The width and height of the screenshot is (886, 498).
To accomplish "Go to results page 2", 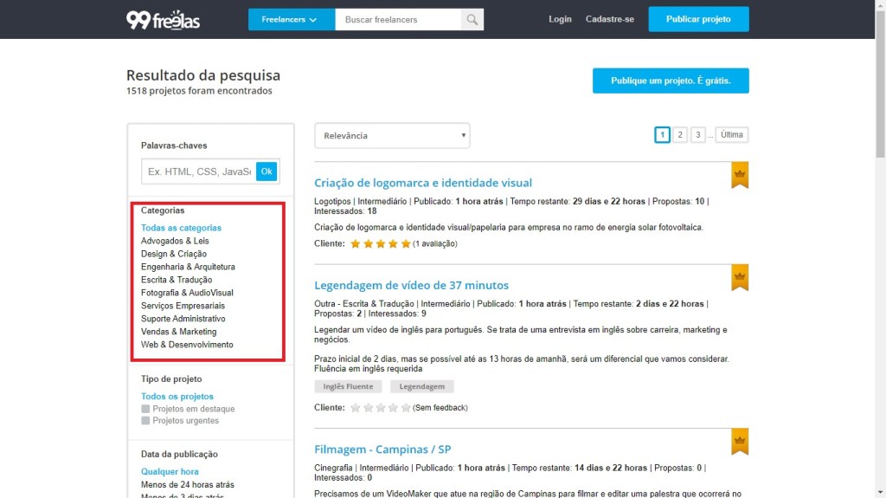I will coord(680,135).
